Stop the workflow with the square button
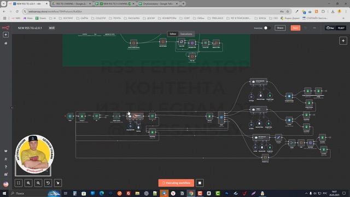Screen dimensions: 350x197 pyautogui.click(x=200, y=183)
